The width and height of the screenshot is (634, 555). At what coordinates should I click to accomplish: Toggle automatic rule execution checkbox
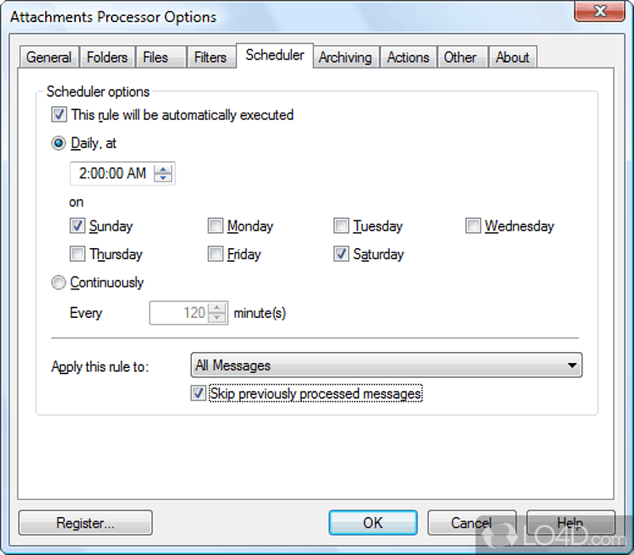pos(59,115)
